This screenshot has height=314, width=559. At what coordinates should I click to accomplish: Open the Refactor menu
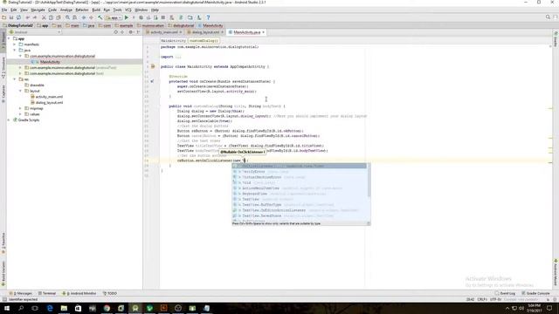[82, 10]
